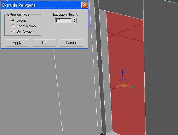Select By Polygon extrusion option

click(13, 31)
